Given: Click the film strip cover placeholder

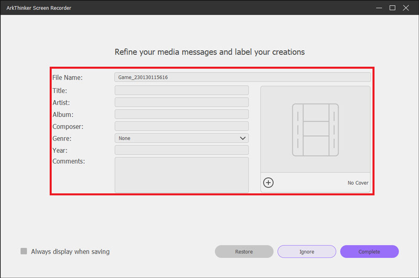Looking at the screenshot, I should click(x=315, y=130).
